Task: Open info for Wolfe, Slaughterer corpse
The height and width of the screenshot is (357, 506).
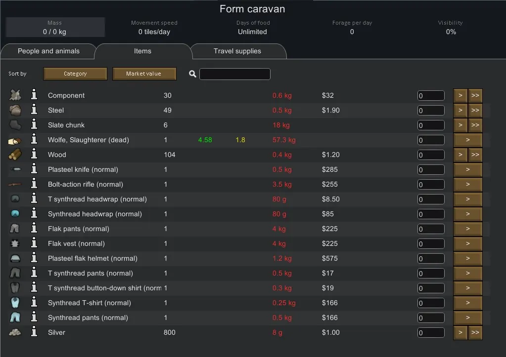Action: pos(34,140)
